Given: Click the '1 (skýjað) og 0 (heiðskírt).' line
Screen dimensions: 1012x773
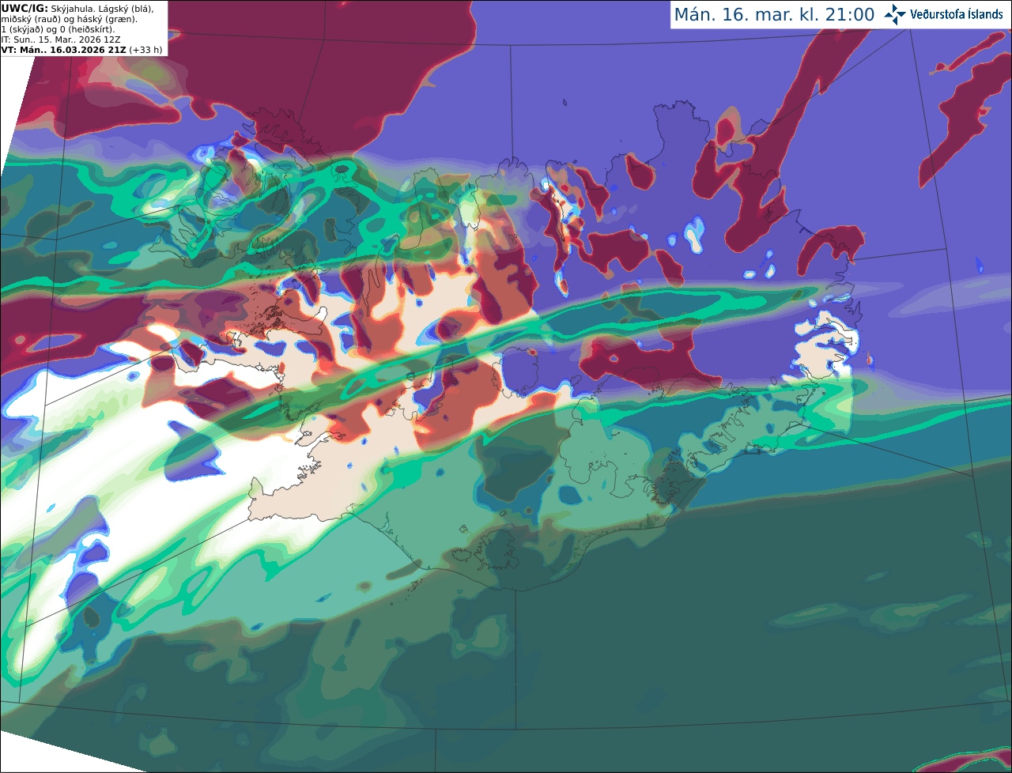Looking at the screenshot, I should click(58, 28).
